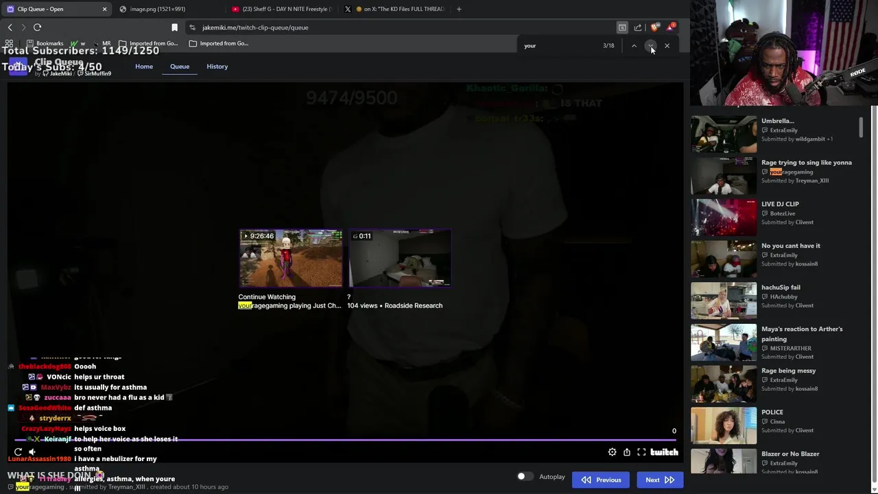The image size is (878, 494).
Task: Click the Cinna channel name
Action: [x=777, y=422]
